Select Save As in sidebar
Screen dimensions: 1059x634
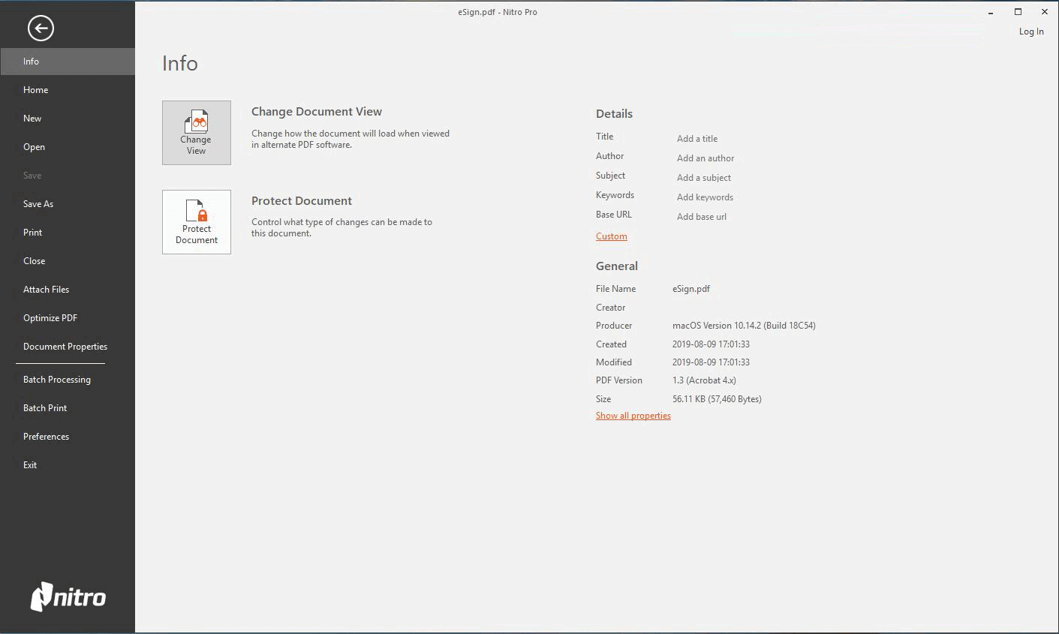click(x=38, y=204)
